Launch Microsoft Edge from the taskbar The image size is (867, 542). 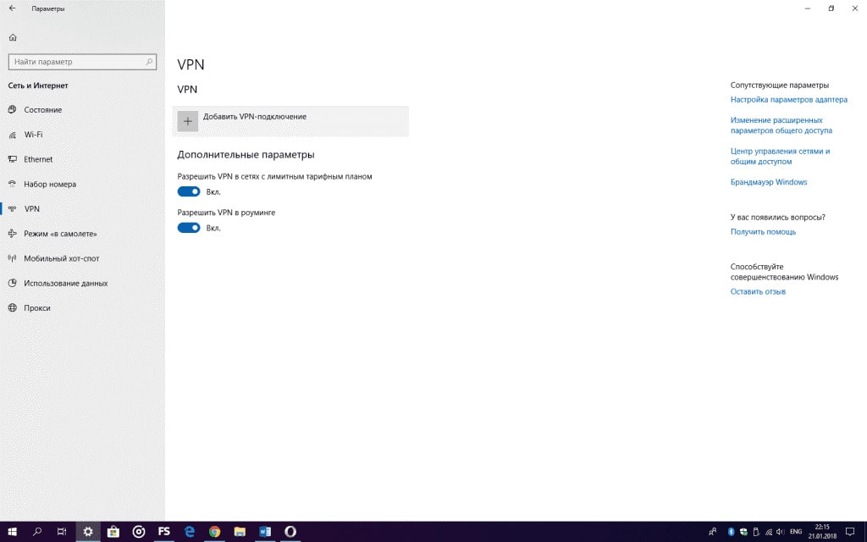click(190, 532)
